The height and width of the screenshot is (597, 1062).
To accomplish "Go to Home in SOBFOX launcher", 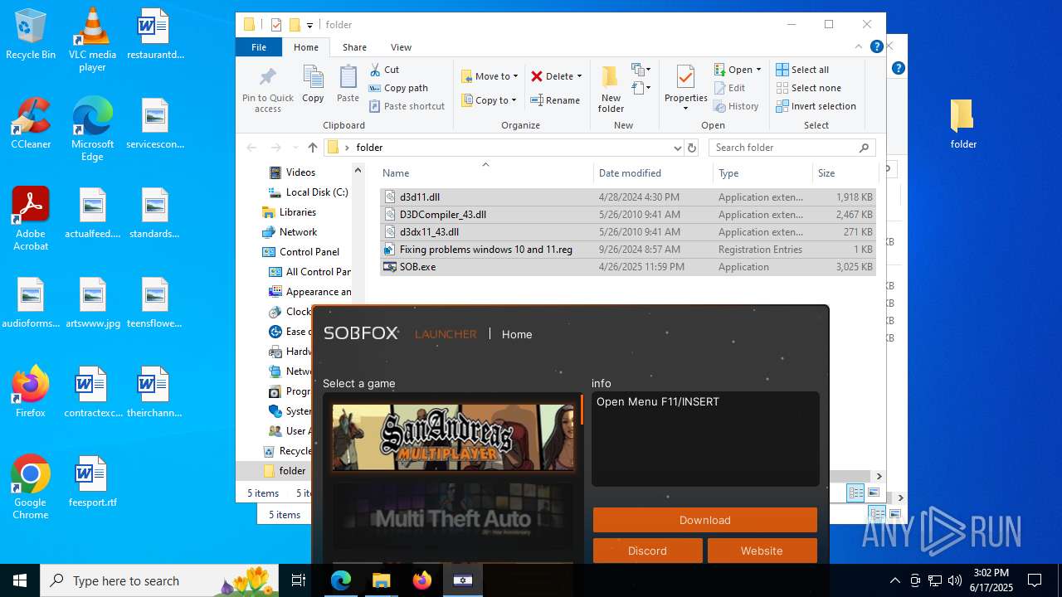I will (x=517, y=334).
